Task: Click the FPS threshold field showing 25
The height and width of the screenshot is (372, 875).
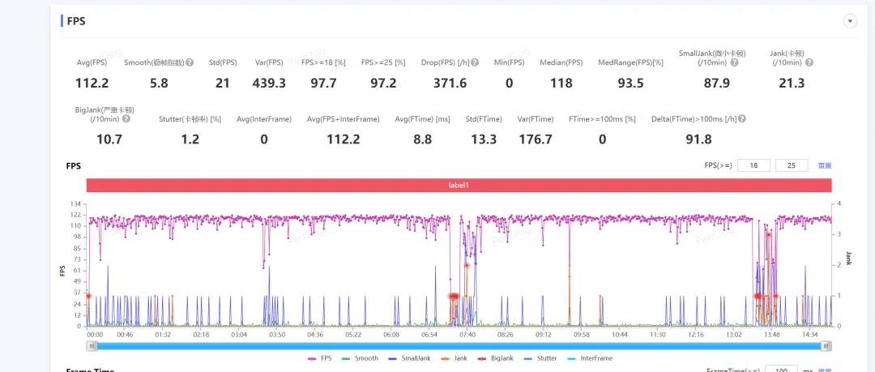Action: tap(792, 165)
